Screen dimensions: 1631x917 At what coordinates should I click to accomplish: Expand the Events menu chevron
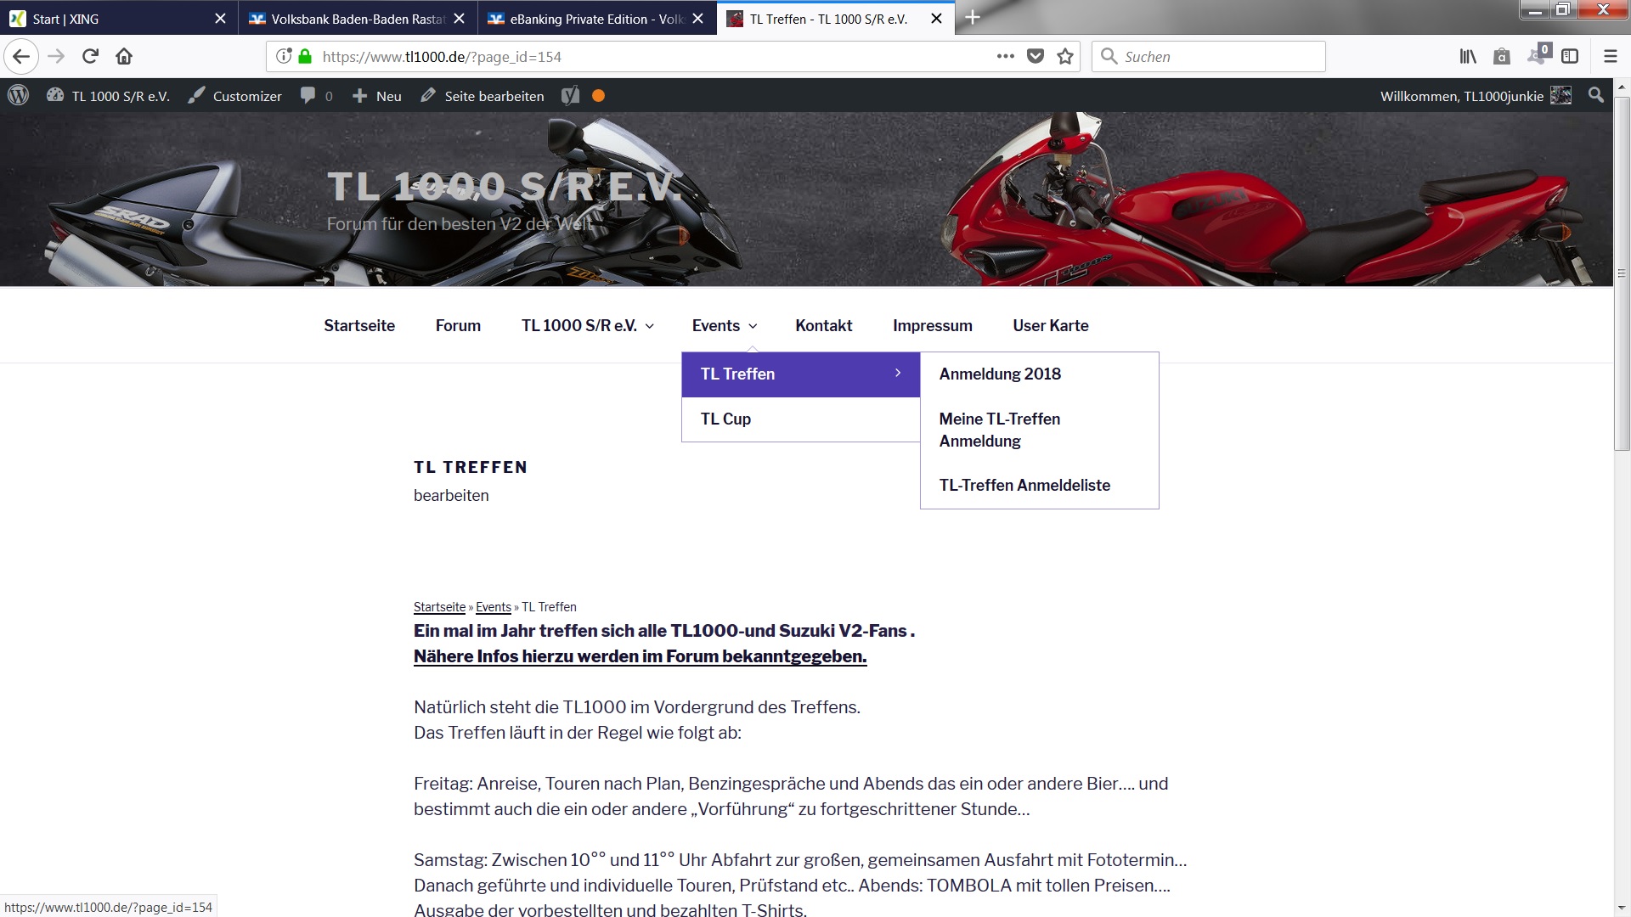point(753,326)
